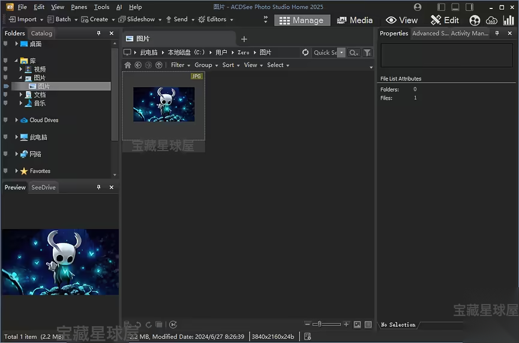
Task: Click the Forward navigation arrow
Action: [x=148, y=65]
